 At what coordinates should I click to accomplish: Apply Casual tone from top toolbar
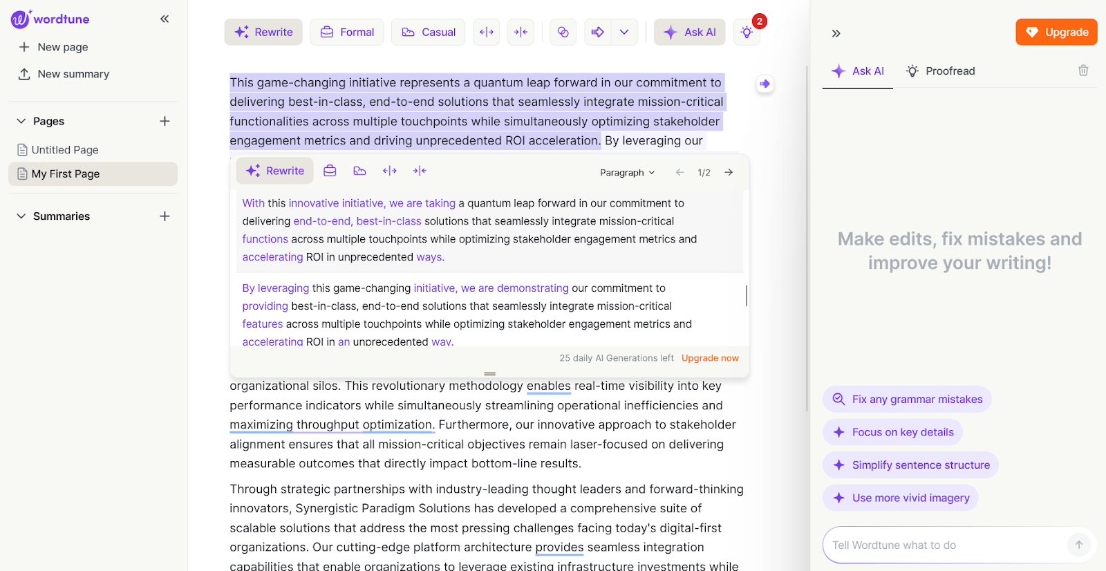pos(428,32)
